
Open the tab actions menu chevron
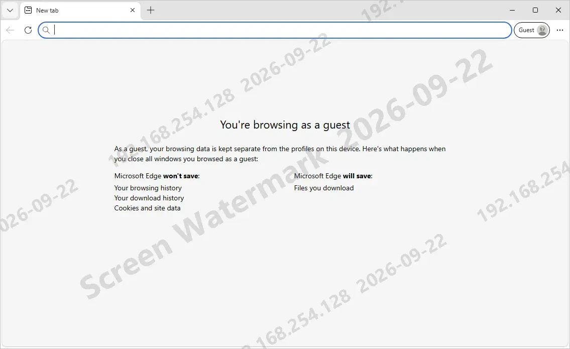tap(10, 10)
